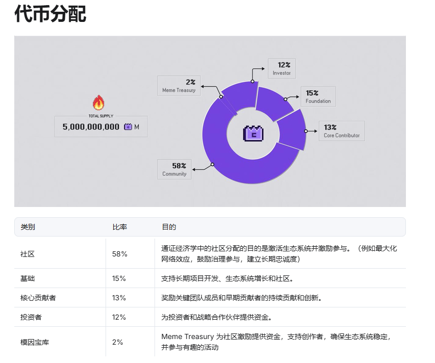Click the 12% rate in 投资者 row
435x363 pixels.
point(119,317)
